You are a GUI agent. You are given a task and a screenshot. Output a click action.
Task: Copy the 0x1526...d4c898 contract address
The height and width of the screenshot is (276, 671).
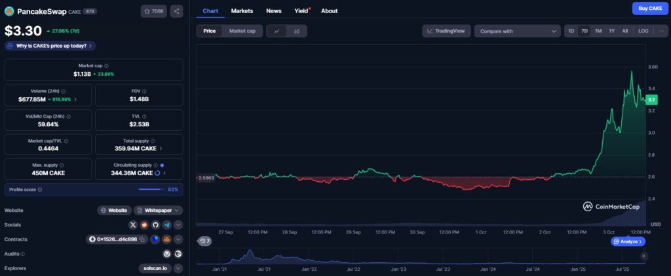142,239
